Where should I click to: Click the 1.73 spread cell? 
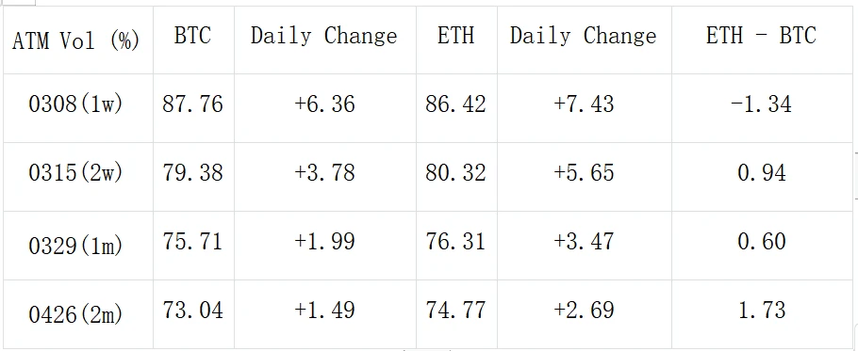pyautogui.click(x=762, y=314)
